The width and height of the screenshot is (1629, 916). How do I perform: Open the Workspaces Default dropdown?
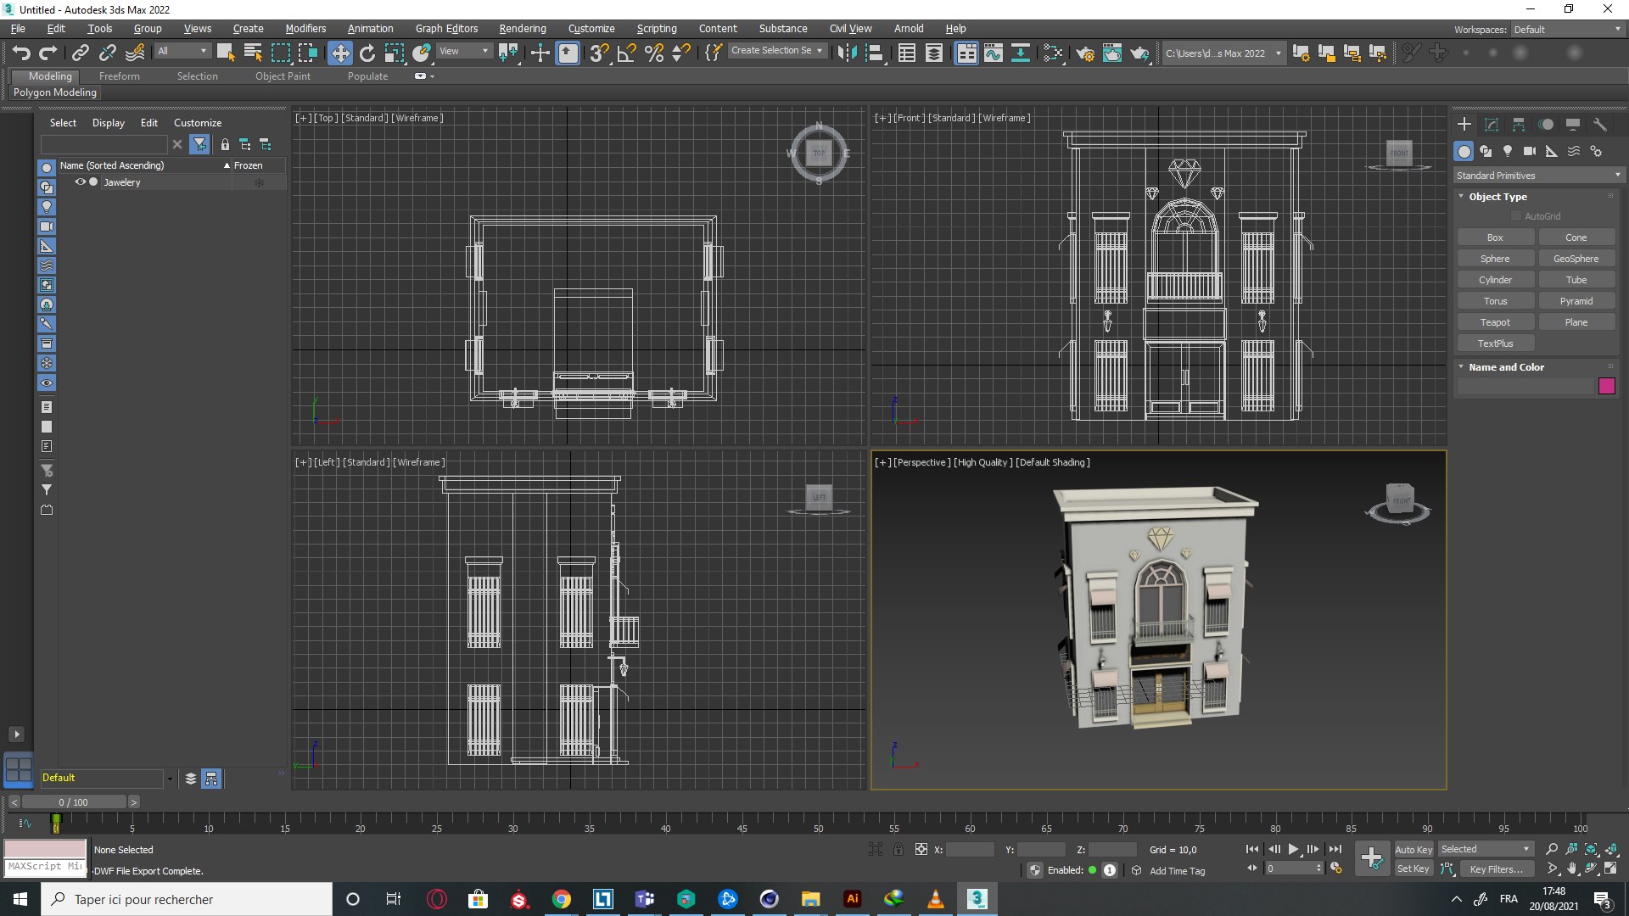tap(1567, 30)
